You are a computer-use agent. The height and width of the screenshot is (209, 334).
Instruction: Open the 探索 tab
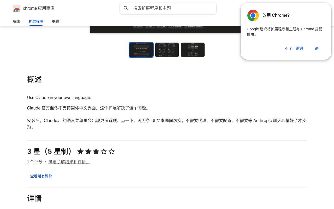17,21
